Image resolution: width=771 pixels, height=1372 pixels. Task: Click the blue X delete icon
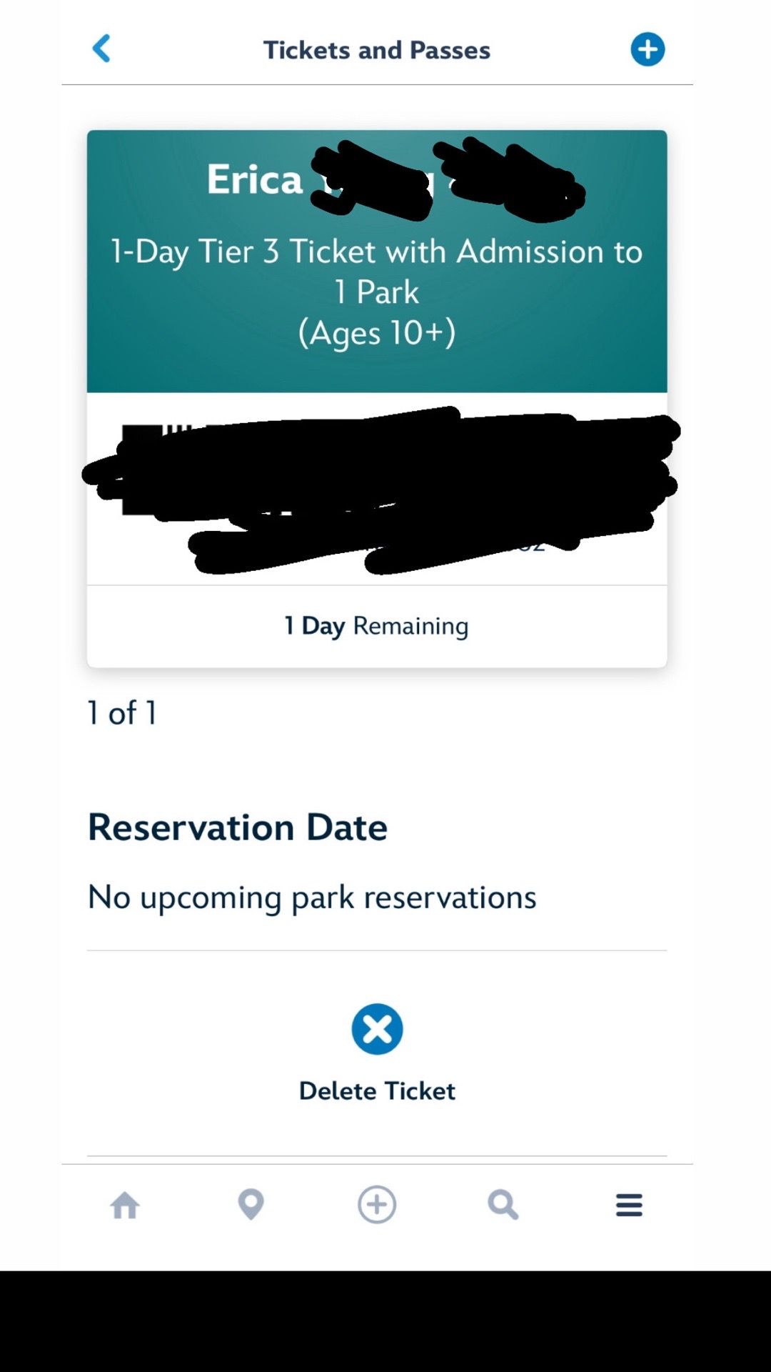pyautogui.click(x=377, y=1029)
